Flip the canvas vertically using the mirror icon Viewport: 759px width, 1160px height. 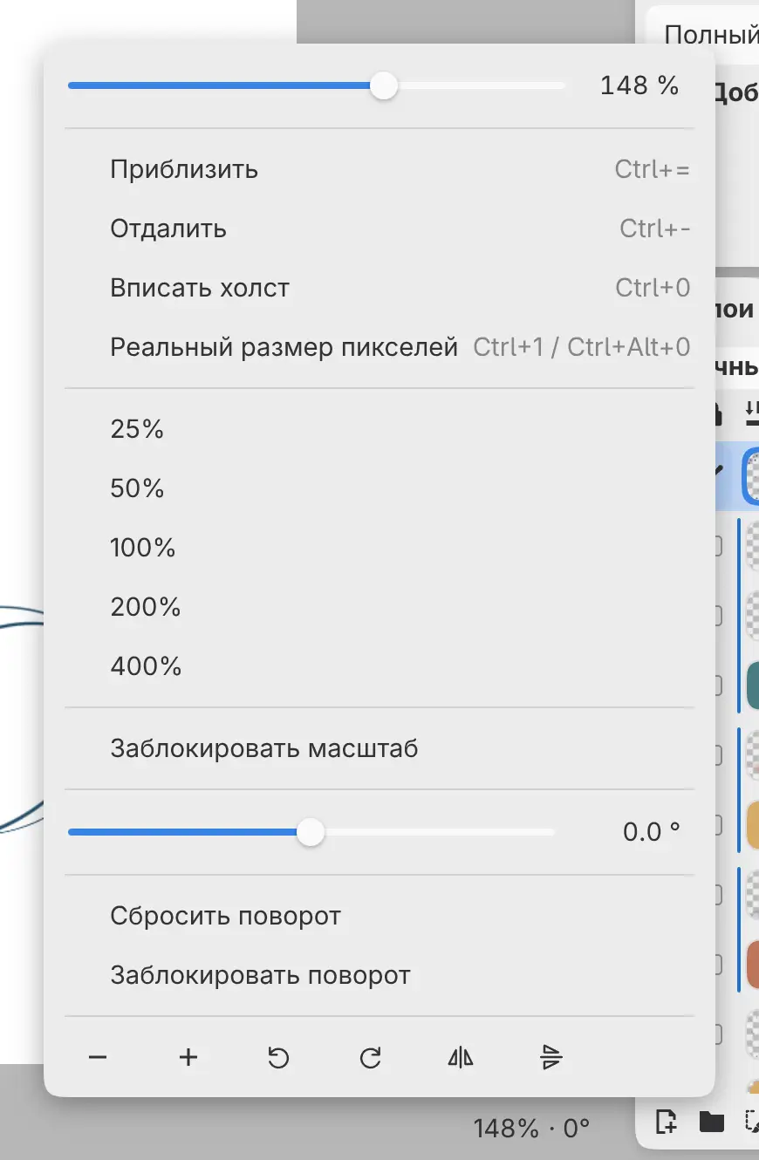coord(551,1058)
